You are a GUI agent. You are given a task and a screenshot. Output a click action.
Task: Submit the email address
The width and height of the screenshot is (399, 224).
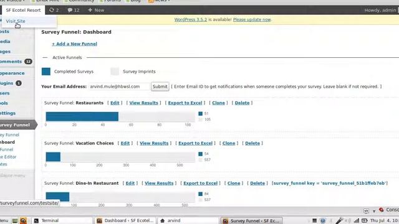click(160, 86)
